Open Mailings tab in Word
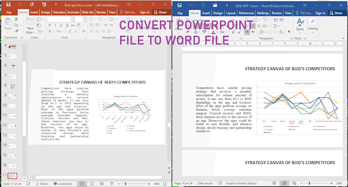 point(263,13)
